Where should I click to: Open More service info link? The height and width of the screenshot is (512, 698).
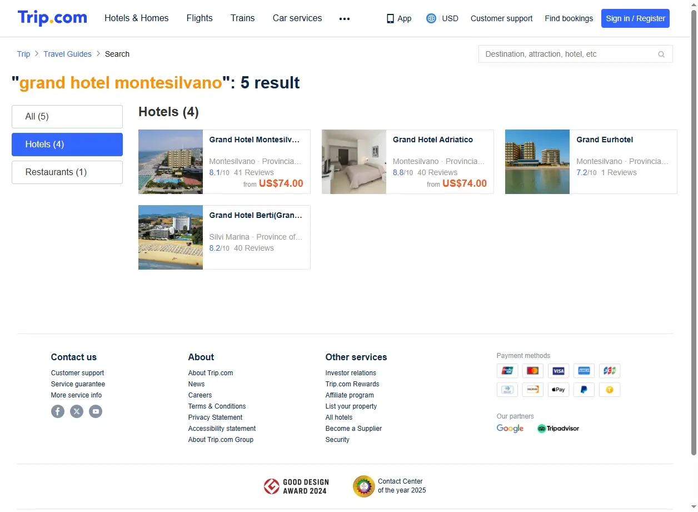(x=76, y=395)
